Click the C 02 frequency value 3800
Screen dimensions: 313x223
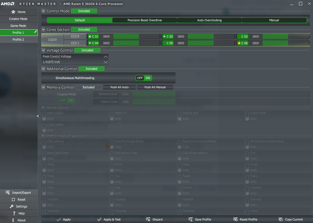(x=181, y=36)
